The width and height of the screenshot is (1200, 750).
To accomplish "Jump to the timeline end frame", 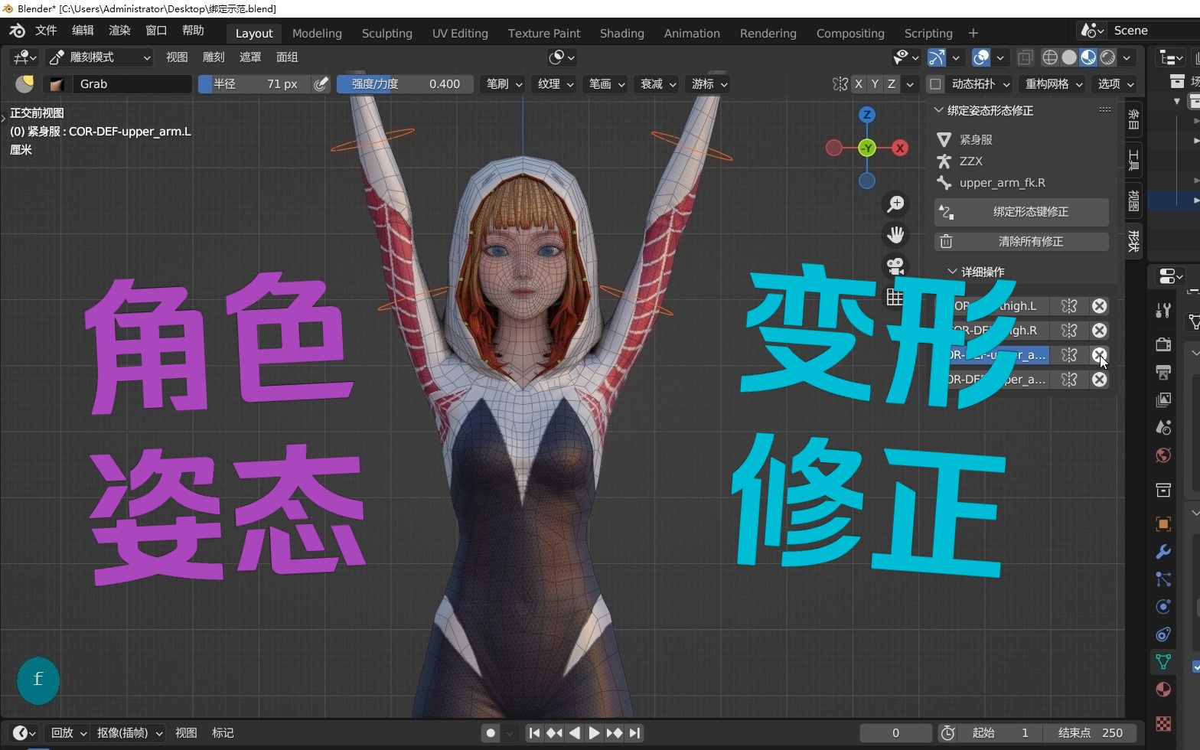I will point(634,733).
